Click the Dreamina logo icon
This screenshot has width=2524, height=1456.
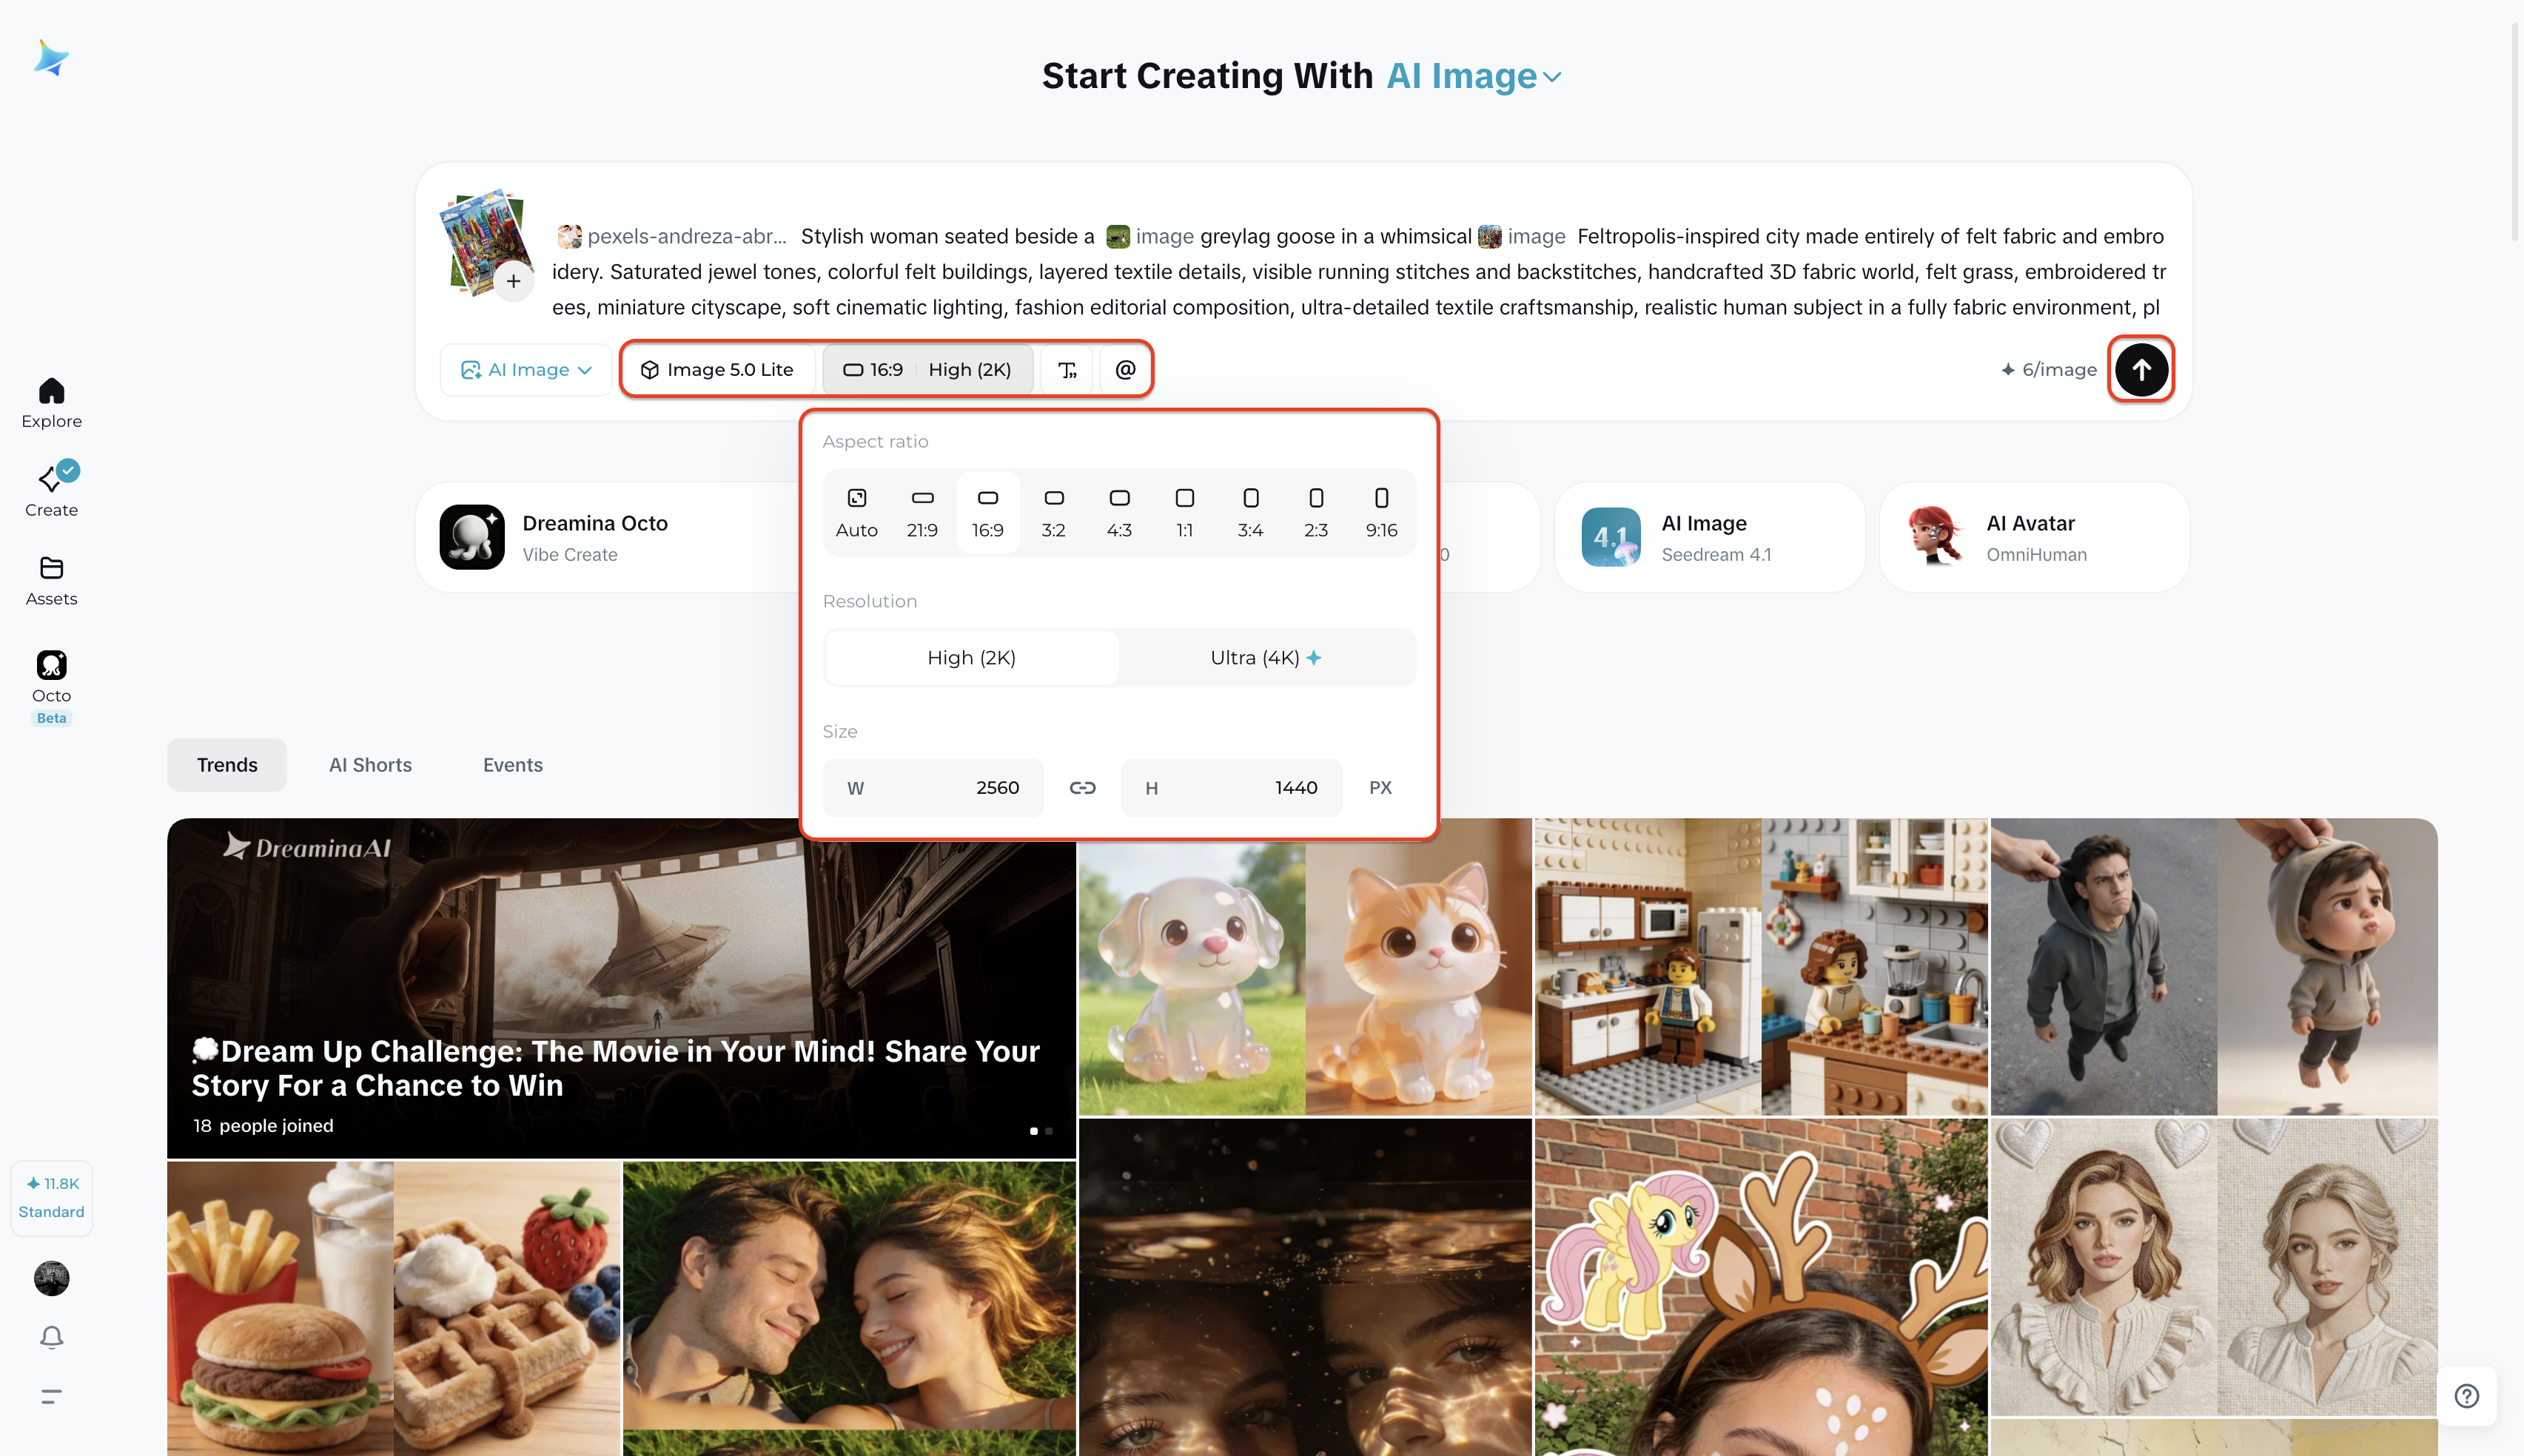tap(51, 58)
